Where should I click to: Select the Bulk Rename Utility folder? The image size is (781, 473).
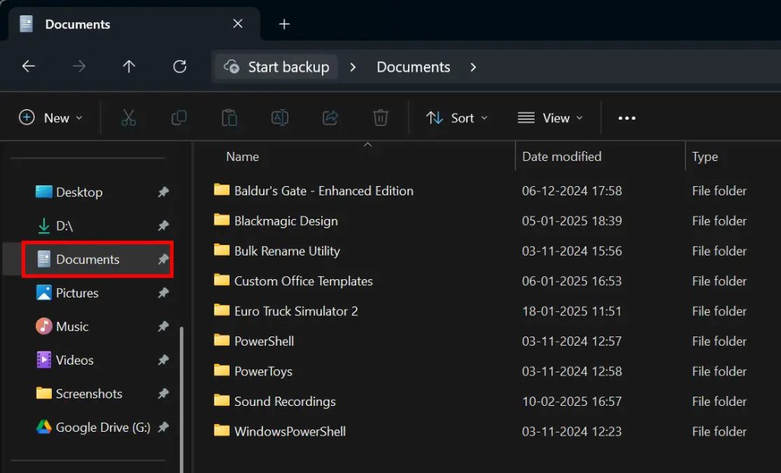click(x=287, y=251)
